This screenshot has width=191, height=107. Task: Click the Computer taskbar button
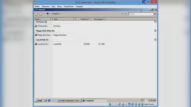point(94,100)
